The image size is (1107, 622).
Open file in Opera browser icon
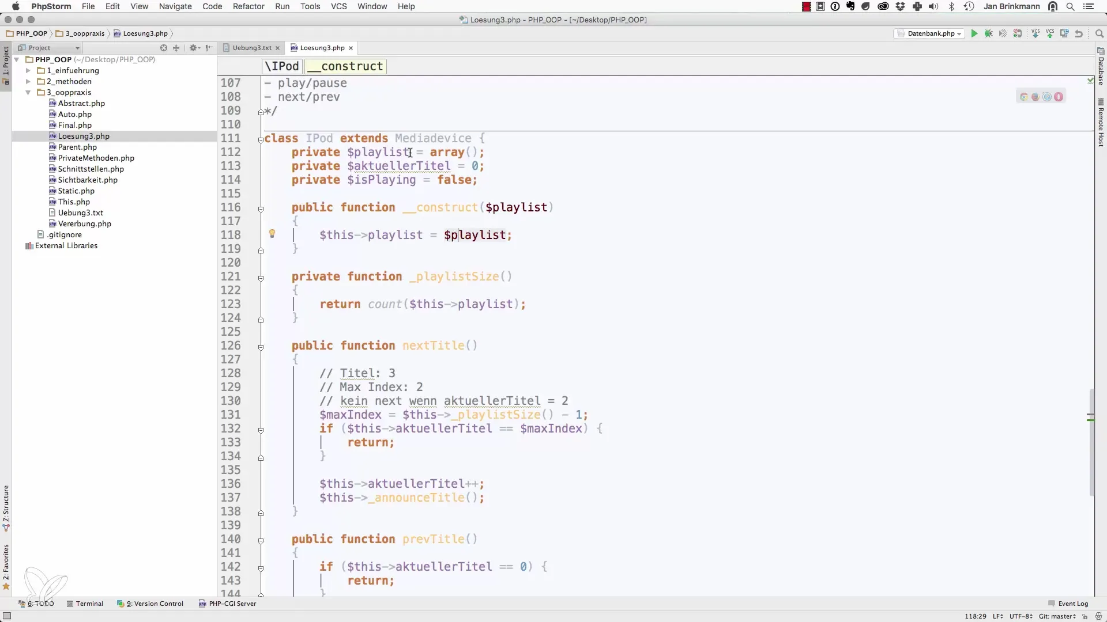(1059, 97)
